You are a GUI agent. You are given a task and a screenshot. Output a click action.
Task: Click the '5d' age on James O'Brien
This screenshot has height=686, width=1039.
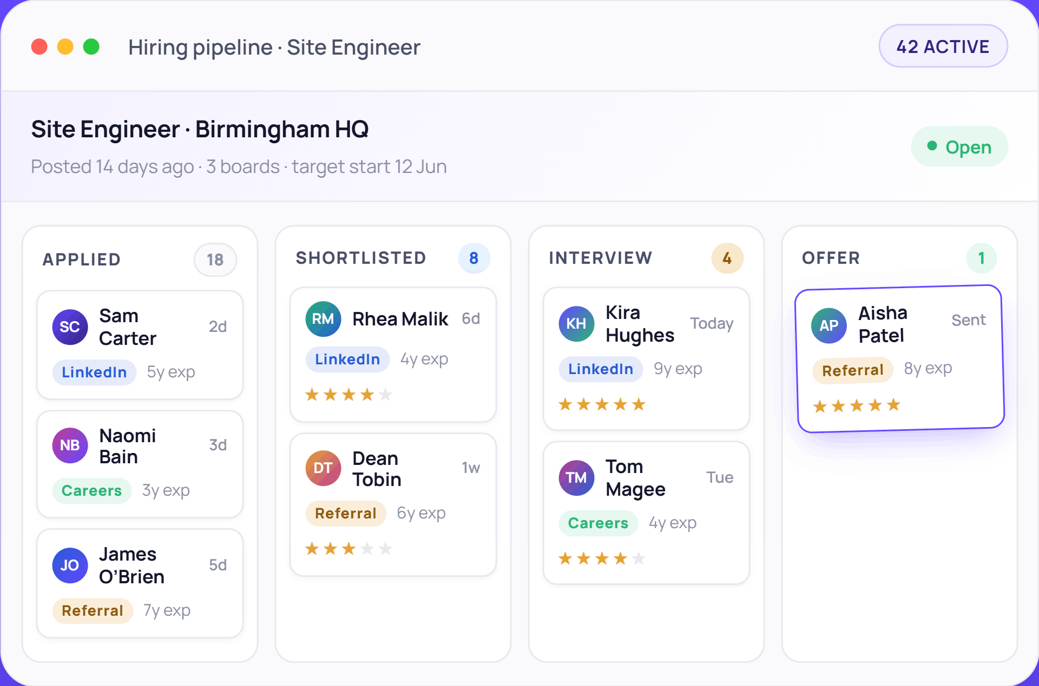pyautogui.click(x=218, y=565)
